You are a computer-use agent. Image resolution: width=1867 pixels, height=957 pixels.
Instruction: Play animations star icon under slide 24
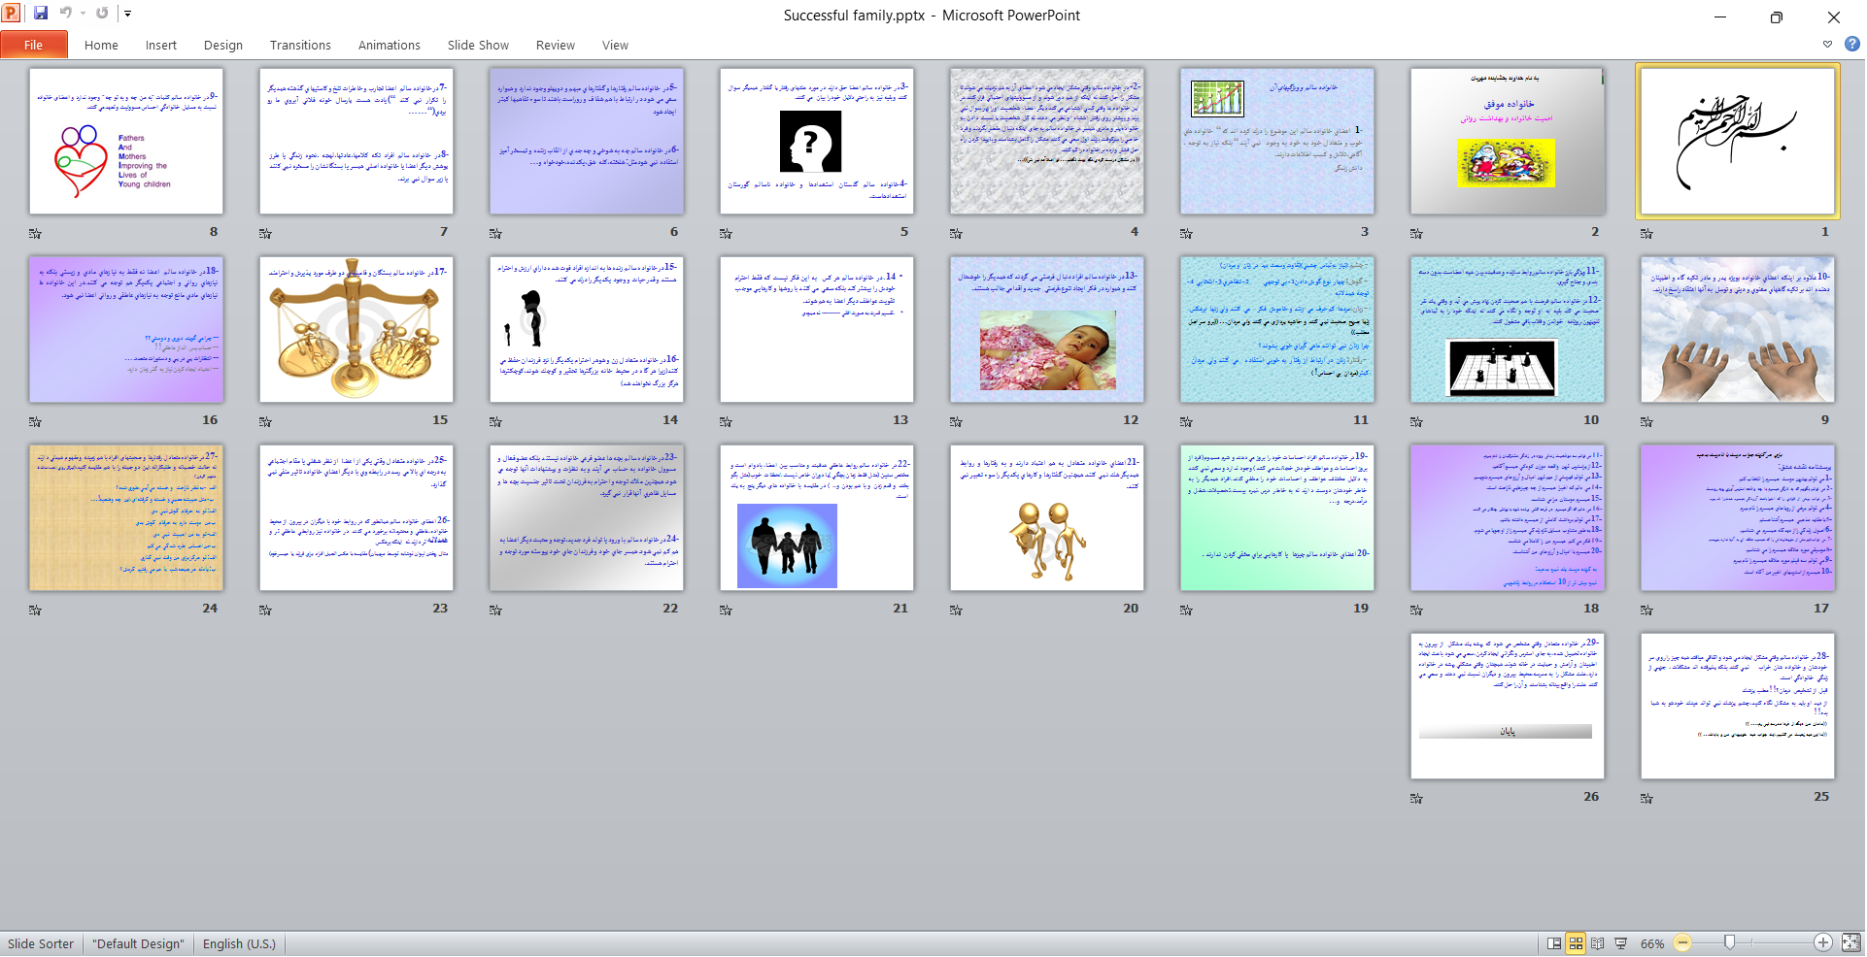tap(35, 610)
